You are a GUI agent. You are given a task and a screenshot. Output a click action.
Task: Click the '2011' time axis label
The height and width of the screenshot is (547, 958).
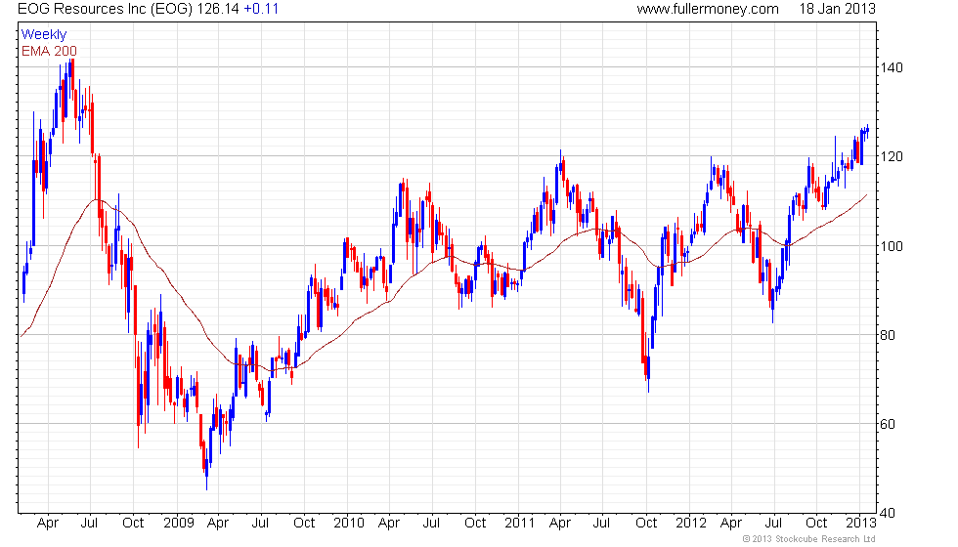tap(519, 523)
